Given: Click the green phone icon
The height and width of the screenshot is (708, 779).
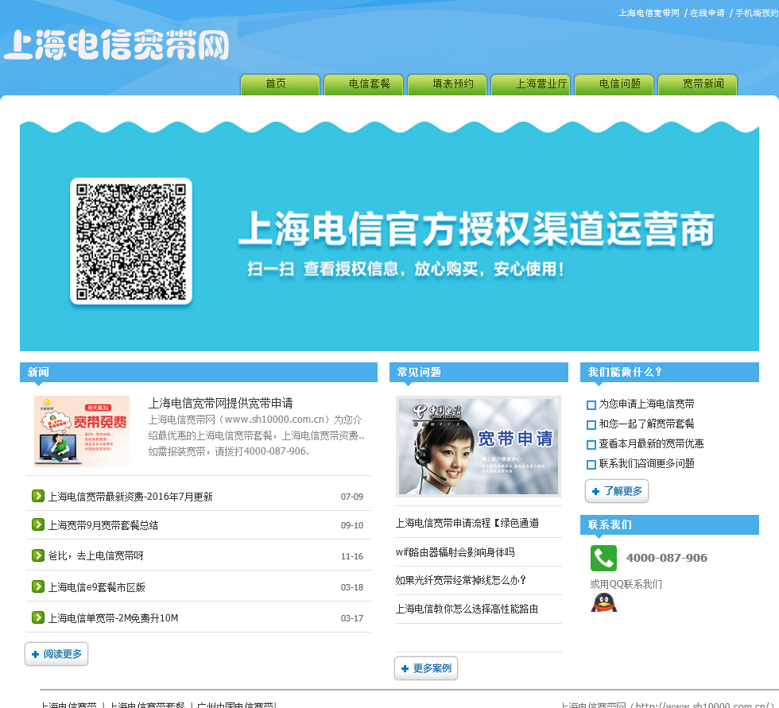Looking at the screenshot, I should pyautogui.click(x=603, y=558).
